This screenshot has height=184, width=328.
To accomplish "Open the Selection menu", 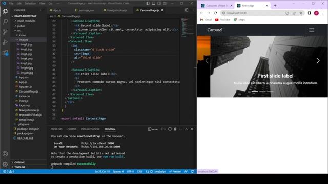I will [x=30, y=4].
